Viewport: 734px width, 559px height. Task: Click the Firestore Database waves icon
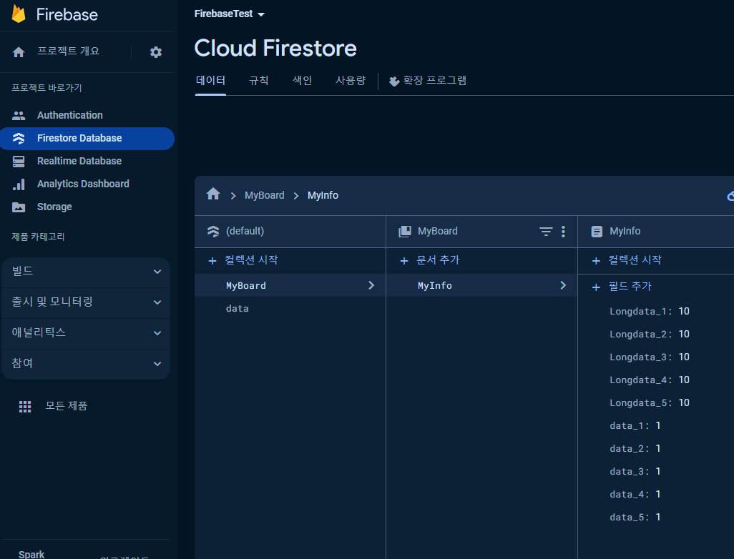(19, 138)
